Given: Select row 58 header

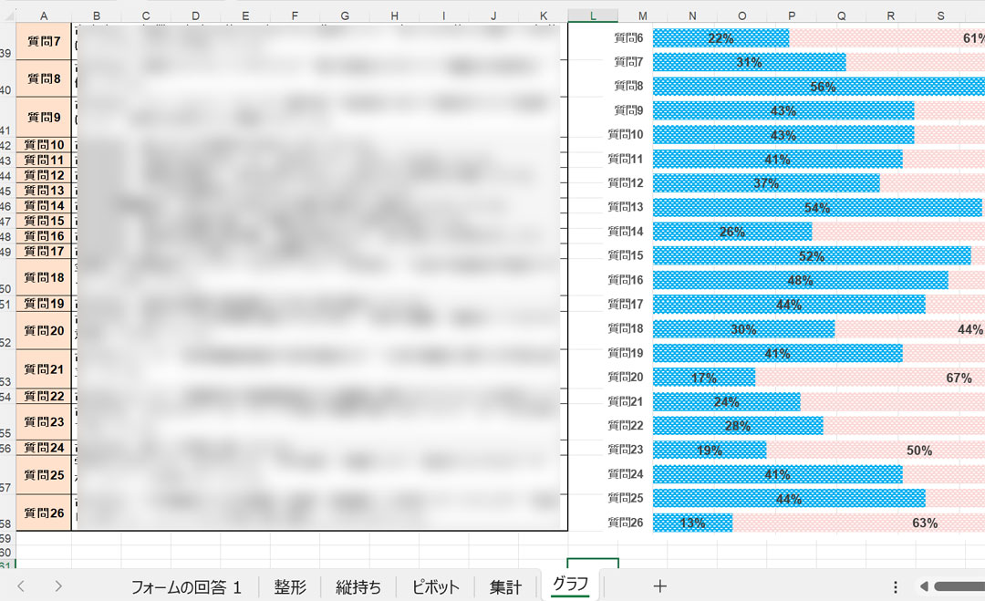Looking at the screenshot, I should click(x=6, y=524).
